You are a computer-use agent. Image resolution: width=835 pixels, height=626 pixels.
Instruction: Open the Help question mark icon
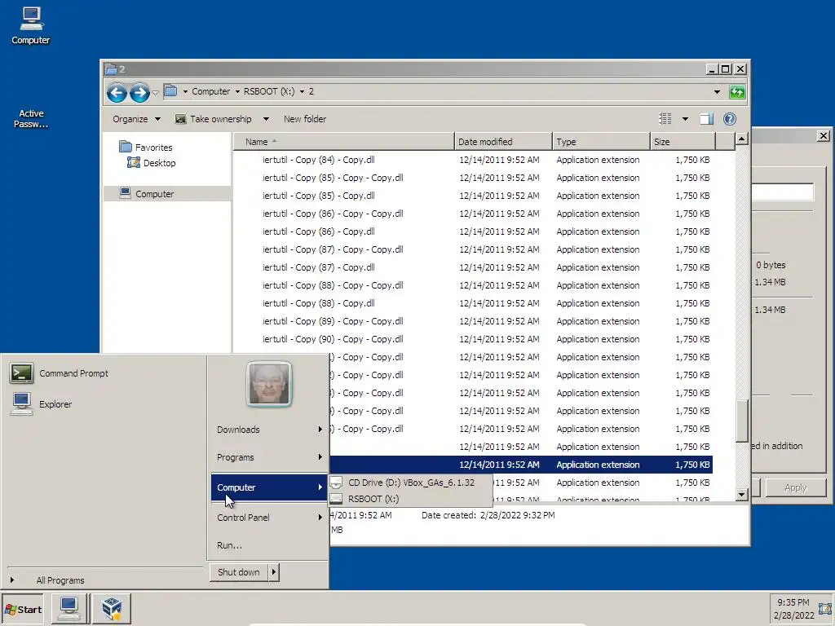(730, 119)
